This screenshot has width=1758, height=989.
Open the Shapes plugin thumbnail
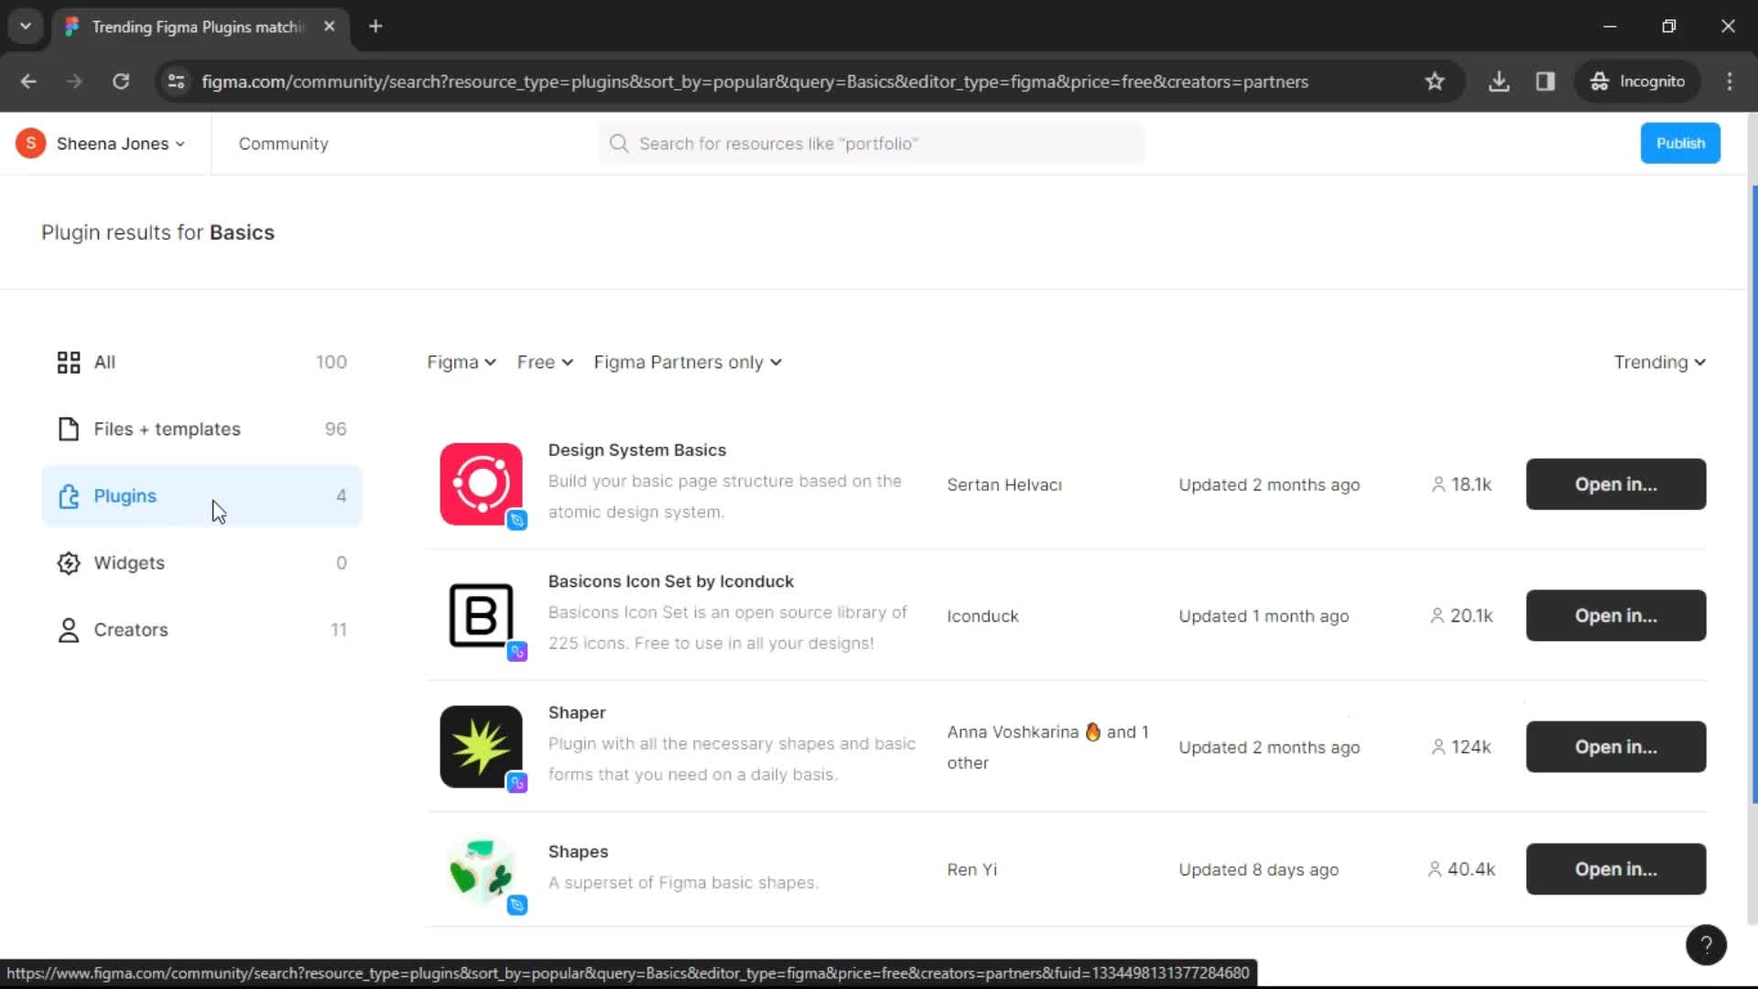click(481, 869)
